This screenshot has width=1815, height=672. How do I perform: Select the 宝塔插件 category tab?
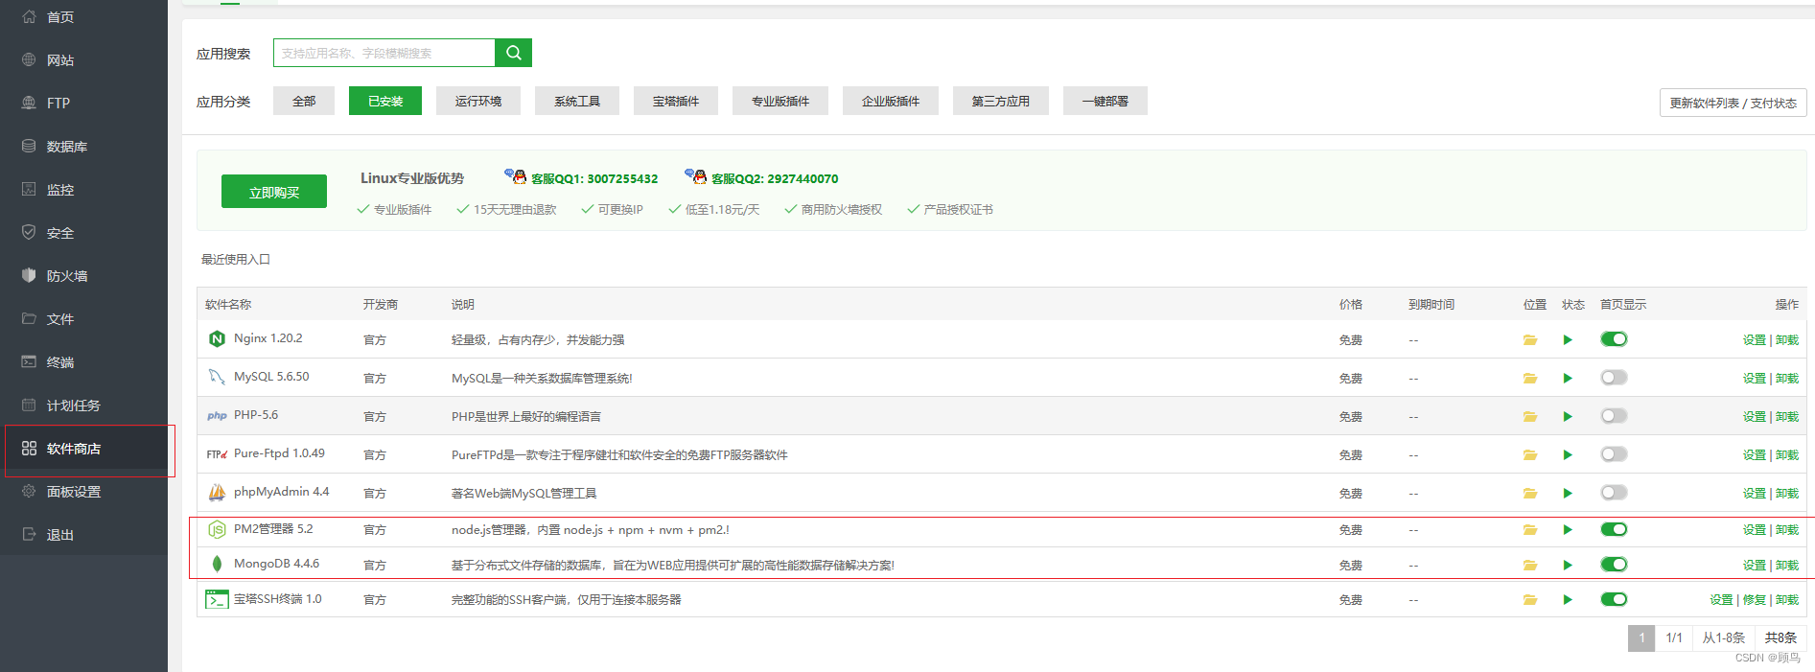(x=676, y=101)
